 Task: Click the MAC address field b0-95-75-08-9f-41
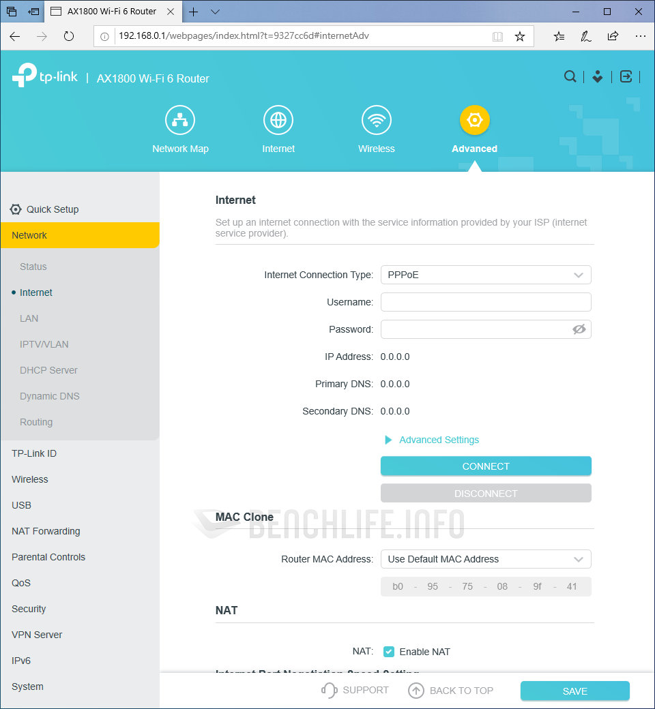[x=486, y=586]
